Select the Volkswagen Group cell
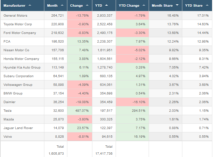 [x=22, y=85]
